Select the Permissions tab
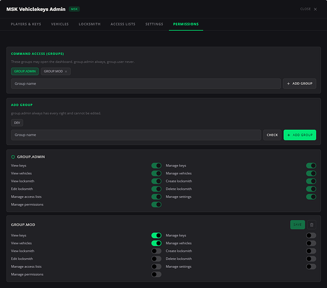Viewport: 327px width, 288px height. point(186,24)
